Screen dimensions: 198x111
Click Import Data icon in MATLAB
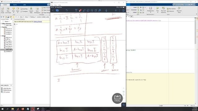(31, 10)
